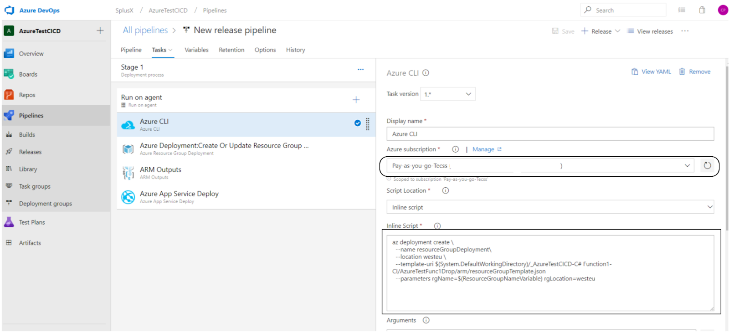Click the Azure CLI task cloud icon
729x333 pixels.
tap(128, 125)
